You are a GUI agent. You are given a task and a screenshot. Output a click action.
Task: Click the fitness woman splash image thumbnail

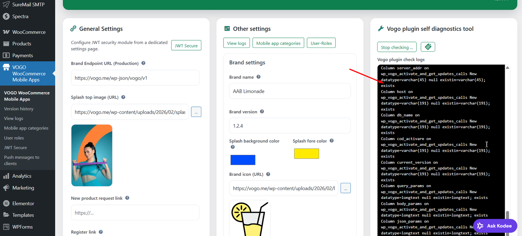point(92,155)
